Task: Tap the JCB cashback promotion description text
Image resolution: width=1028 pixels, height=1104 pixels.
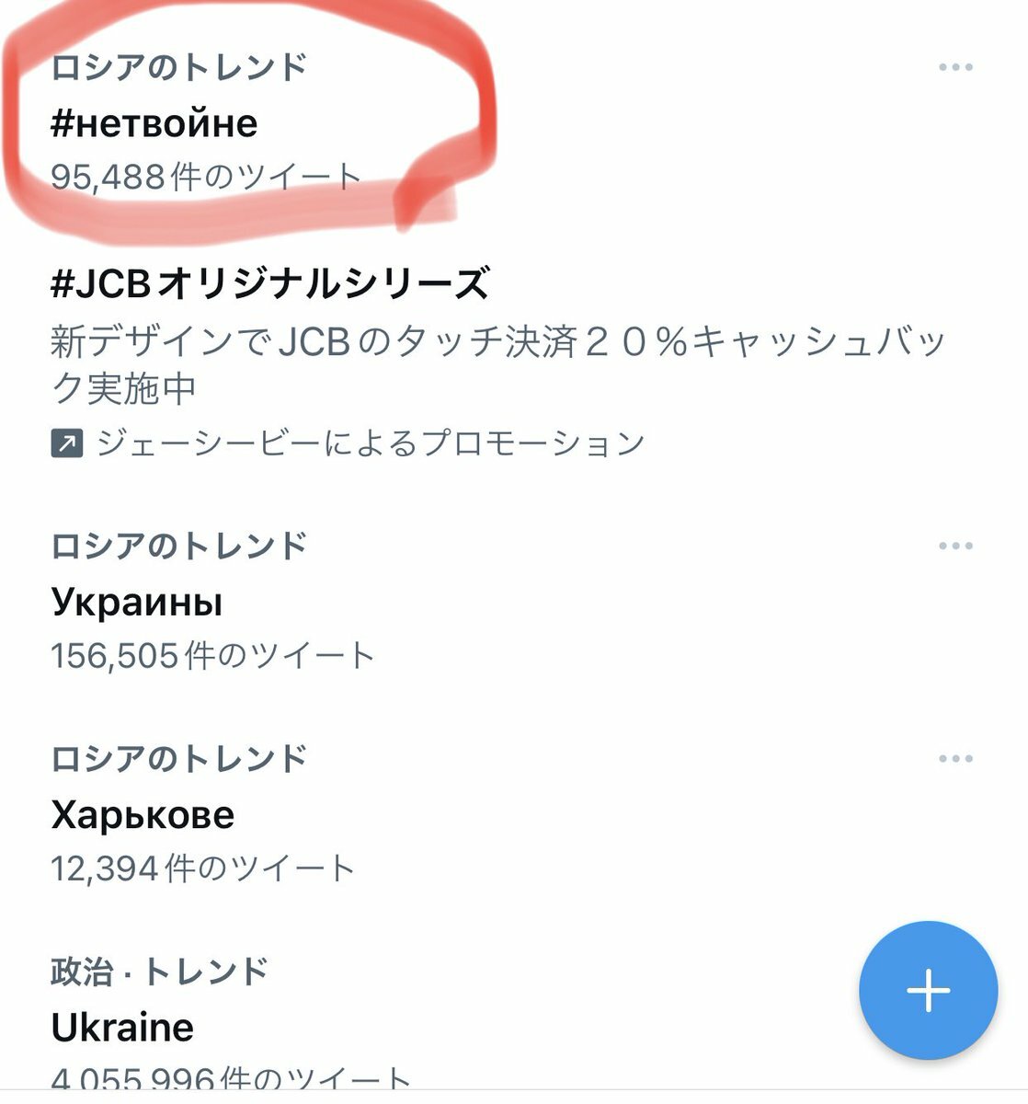Action: (498, 365)
